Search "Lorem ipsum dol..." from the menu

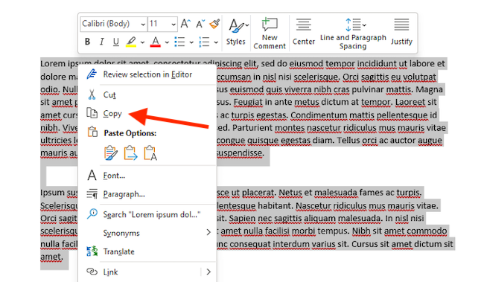coord(147,214)
